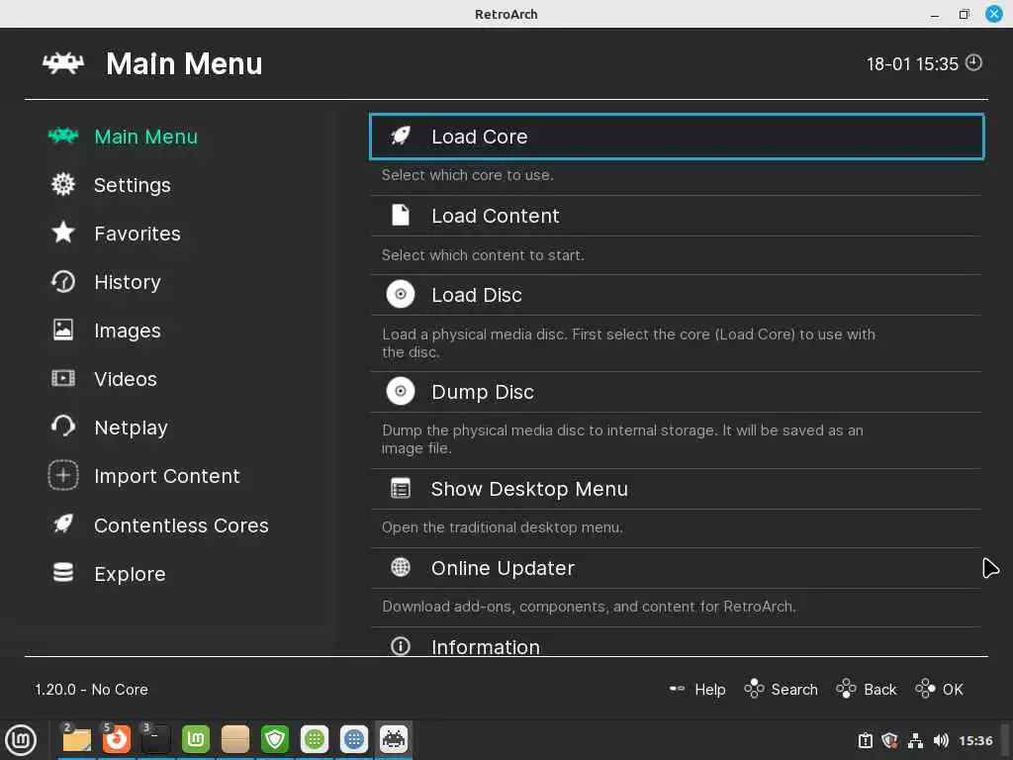Click the '18-01 15:35' date text
This screenshot has height=760, width=1013.
[911, 64]
